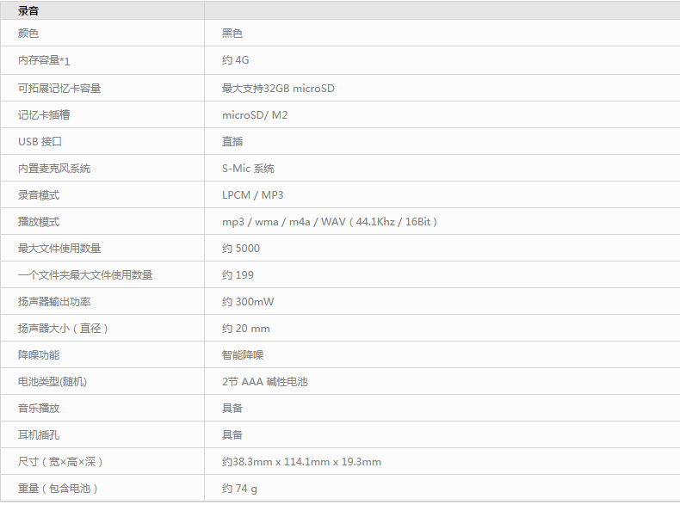Select the 智能降噪 noise reduction value

tap(243, 355)
